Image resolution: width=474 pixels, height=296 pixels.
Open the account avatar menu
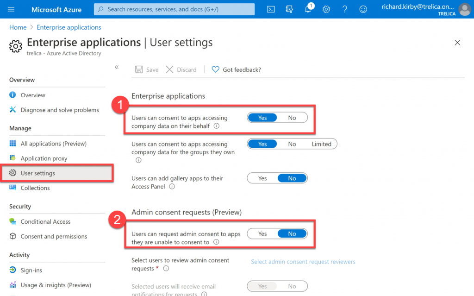pyautogui.click(x=464, y=9)
